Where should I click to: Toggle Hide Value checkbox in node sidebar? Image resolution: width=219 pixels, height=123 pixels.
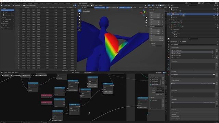(x=156, y=95)
